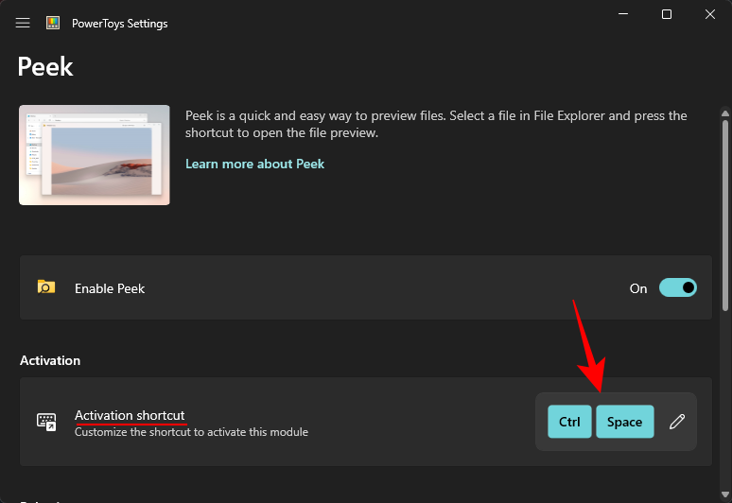
Task: Click the PowerToys app logo icon
Action: 53,23
